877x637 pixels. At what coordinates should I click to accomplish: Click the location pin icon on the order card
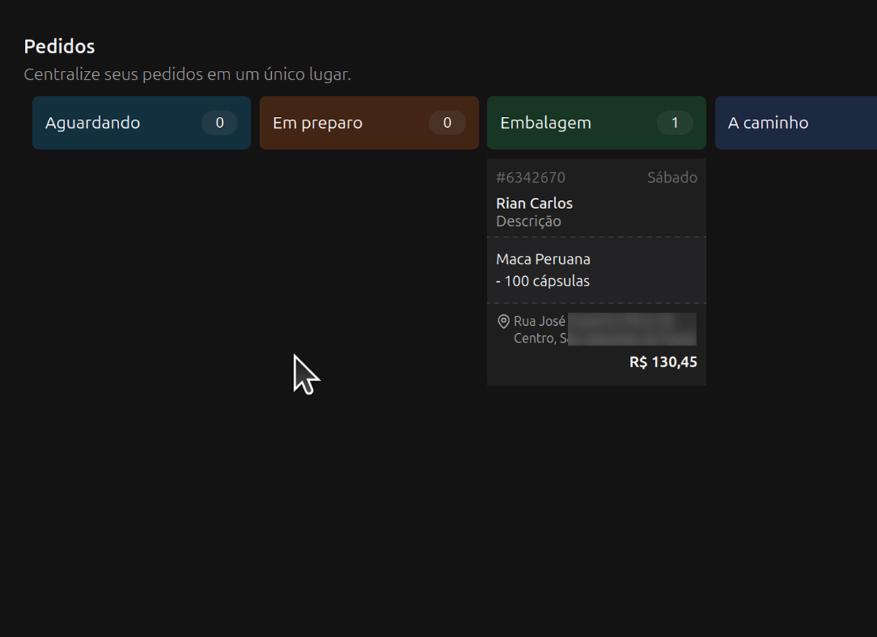[503, 321]
